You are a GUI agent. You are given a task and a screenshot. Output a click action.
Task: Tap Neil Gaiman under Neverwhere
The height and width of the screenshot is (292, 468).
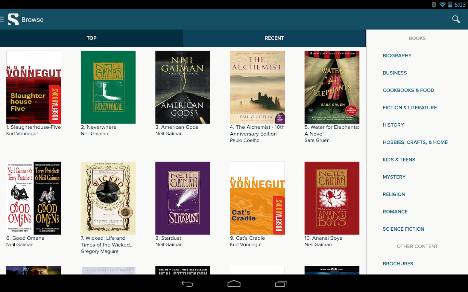[94, 134]
